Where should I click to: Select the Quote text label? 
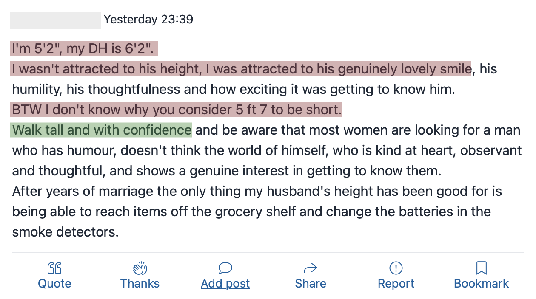[x=54, y=284]
